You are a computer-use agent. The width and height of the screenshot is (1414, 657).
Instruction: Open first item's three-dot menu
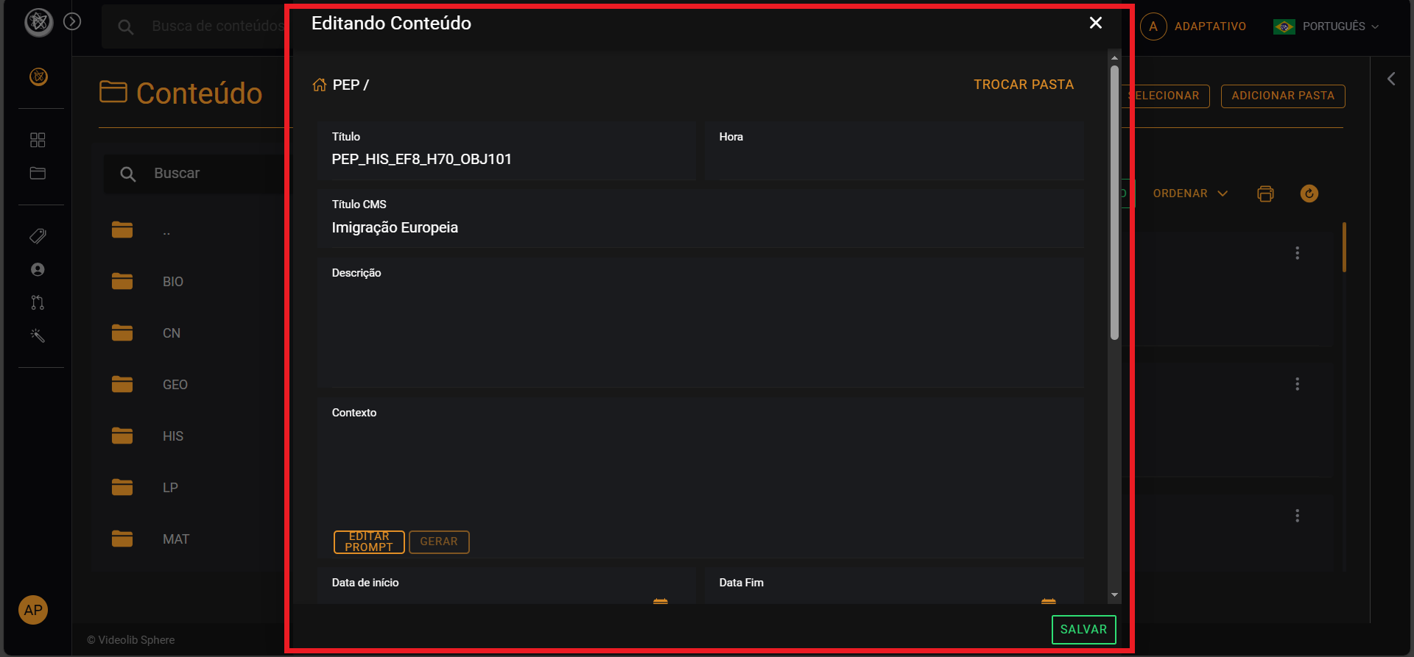point(1297,253)
